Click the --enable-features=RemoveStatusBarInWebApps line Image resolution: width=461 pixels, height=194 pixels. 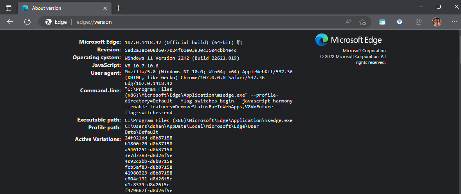click(203, 107)
